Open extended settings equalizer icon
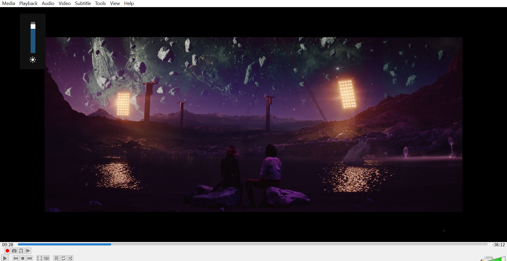Screen dimensions: 507x261 (x=46, y=258)
